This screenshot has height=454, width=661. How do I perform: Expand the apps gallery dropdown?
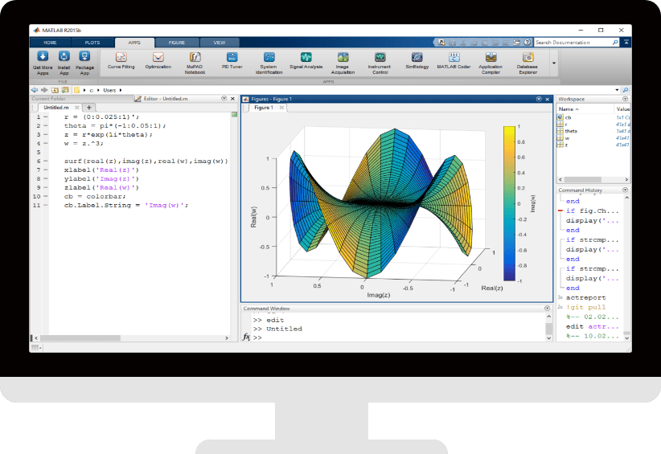pyautogui.click(x=554, y=63)
